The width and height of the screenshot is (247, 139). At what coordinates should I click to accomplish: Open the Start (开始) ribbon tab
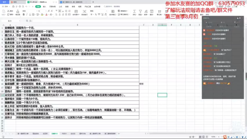38,6
